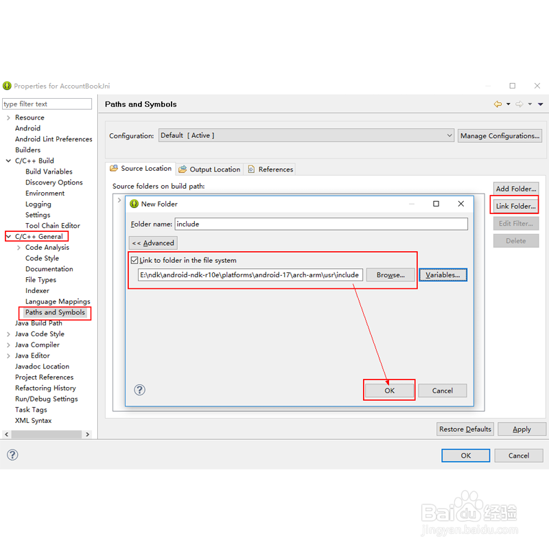Select Android Lint Preferences
Image resolution: width=549 pixels, height=549 pixels.
click(54, 139)
